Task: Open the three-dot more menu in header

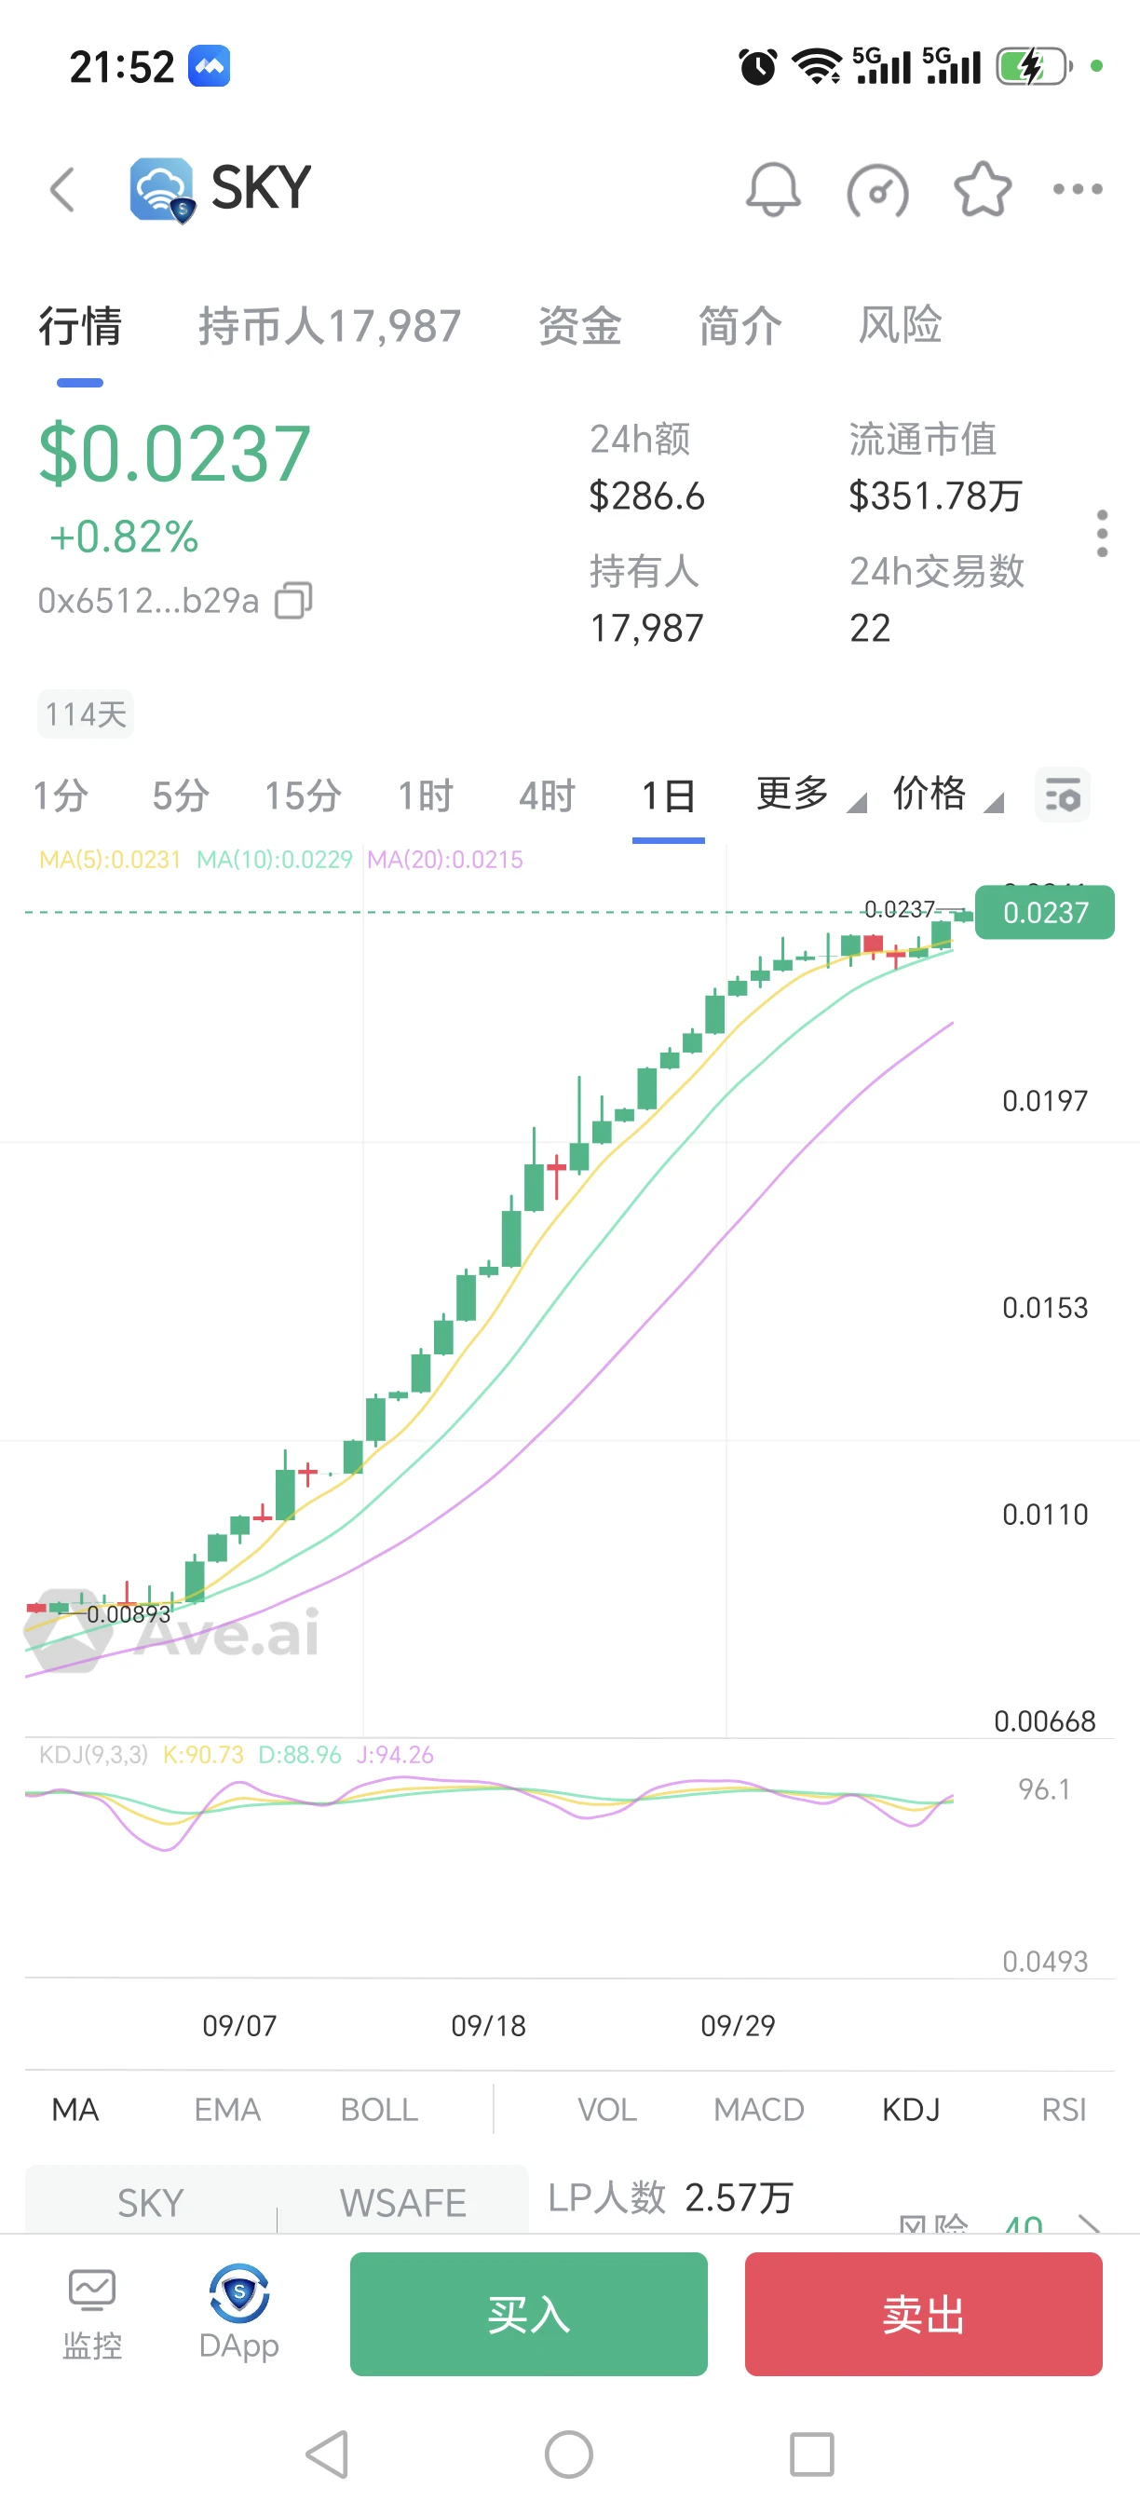Action: tap(1078, 189)
